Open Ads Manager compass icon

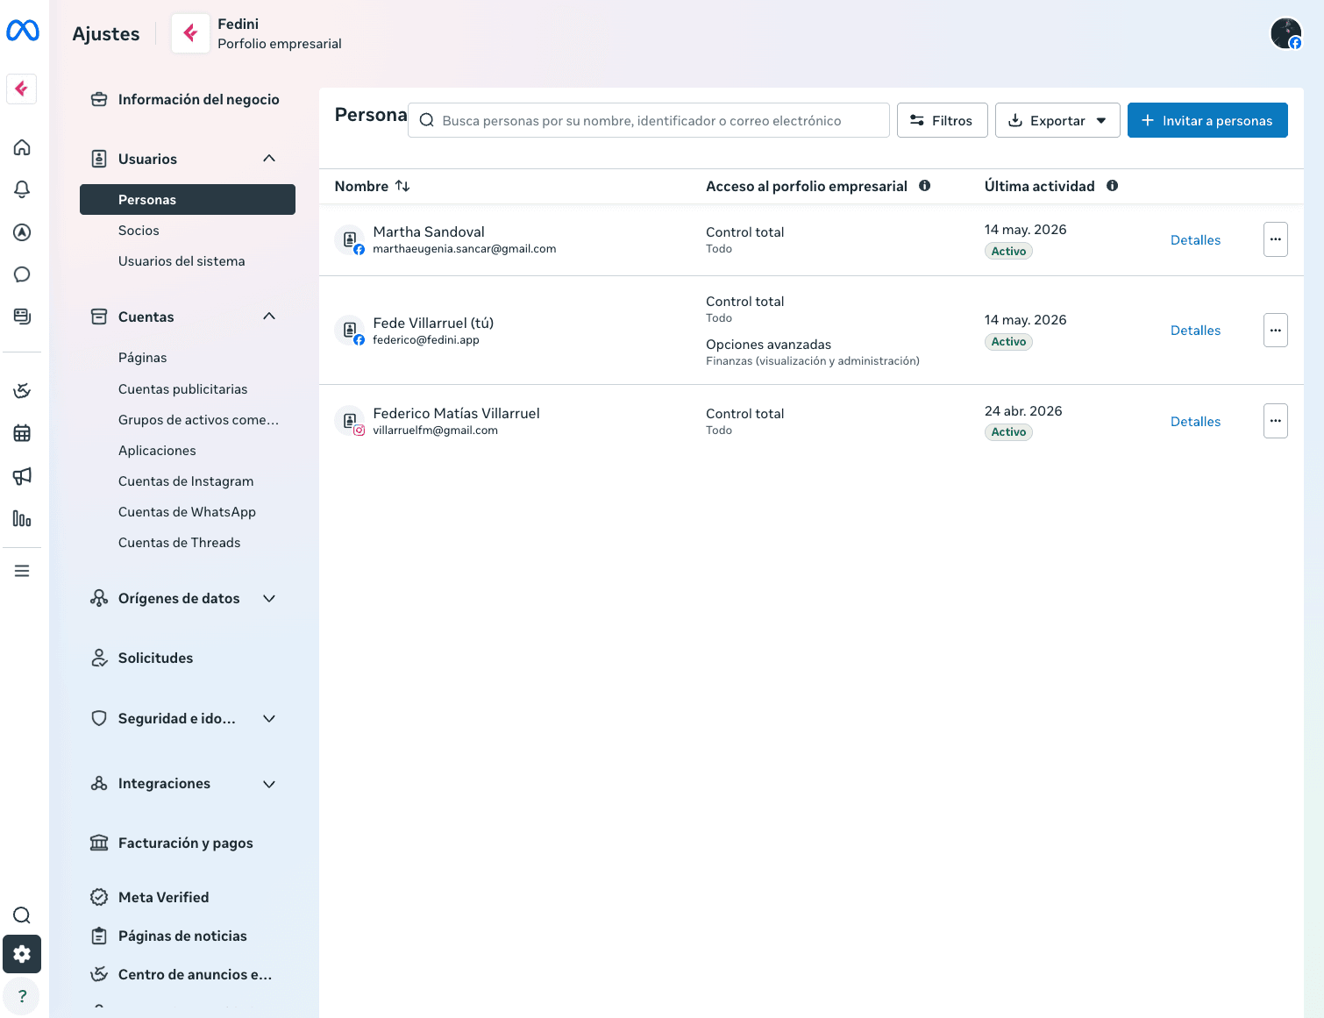coord(22,232)
